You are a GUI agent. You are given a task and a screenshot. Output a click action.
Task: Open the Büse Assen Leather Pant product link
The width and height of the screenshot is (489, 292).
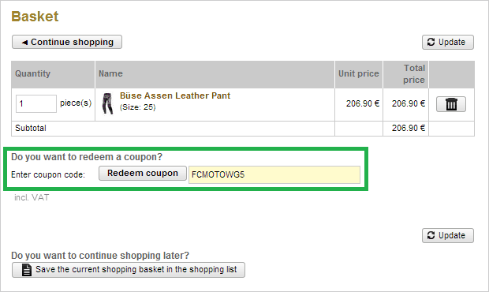click(175, 95)
